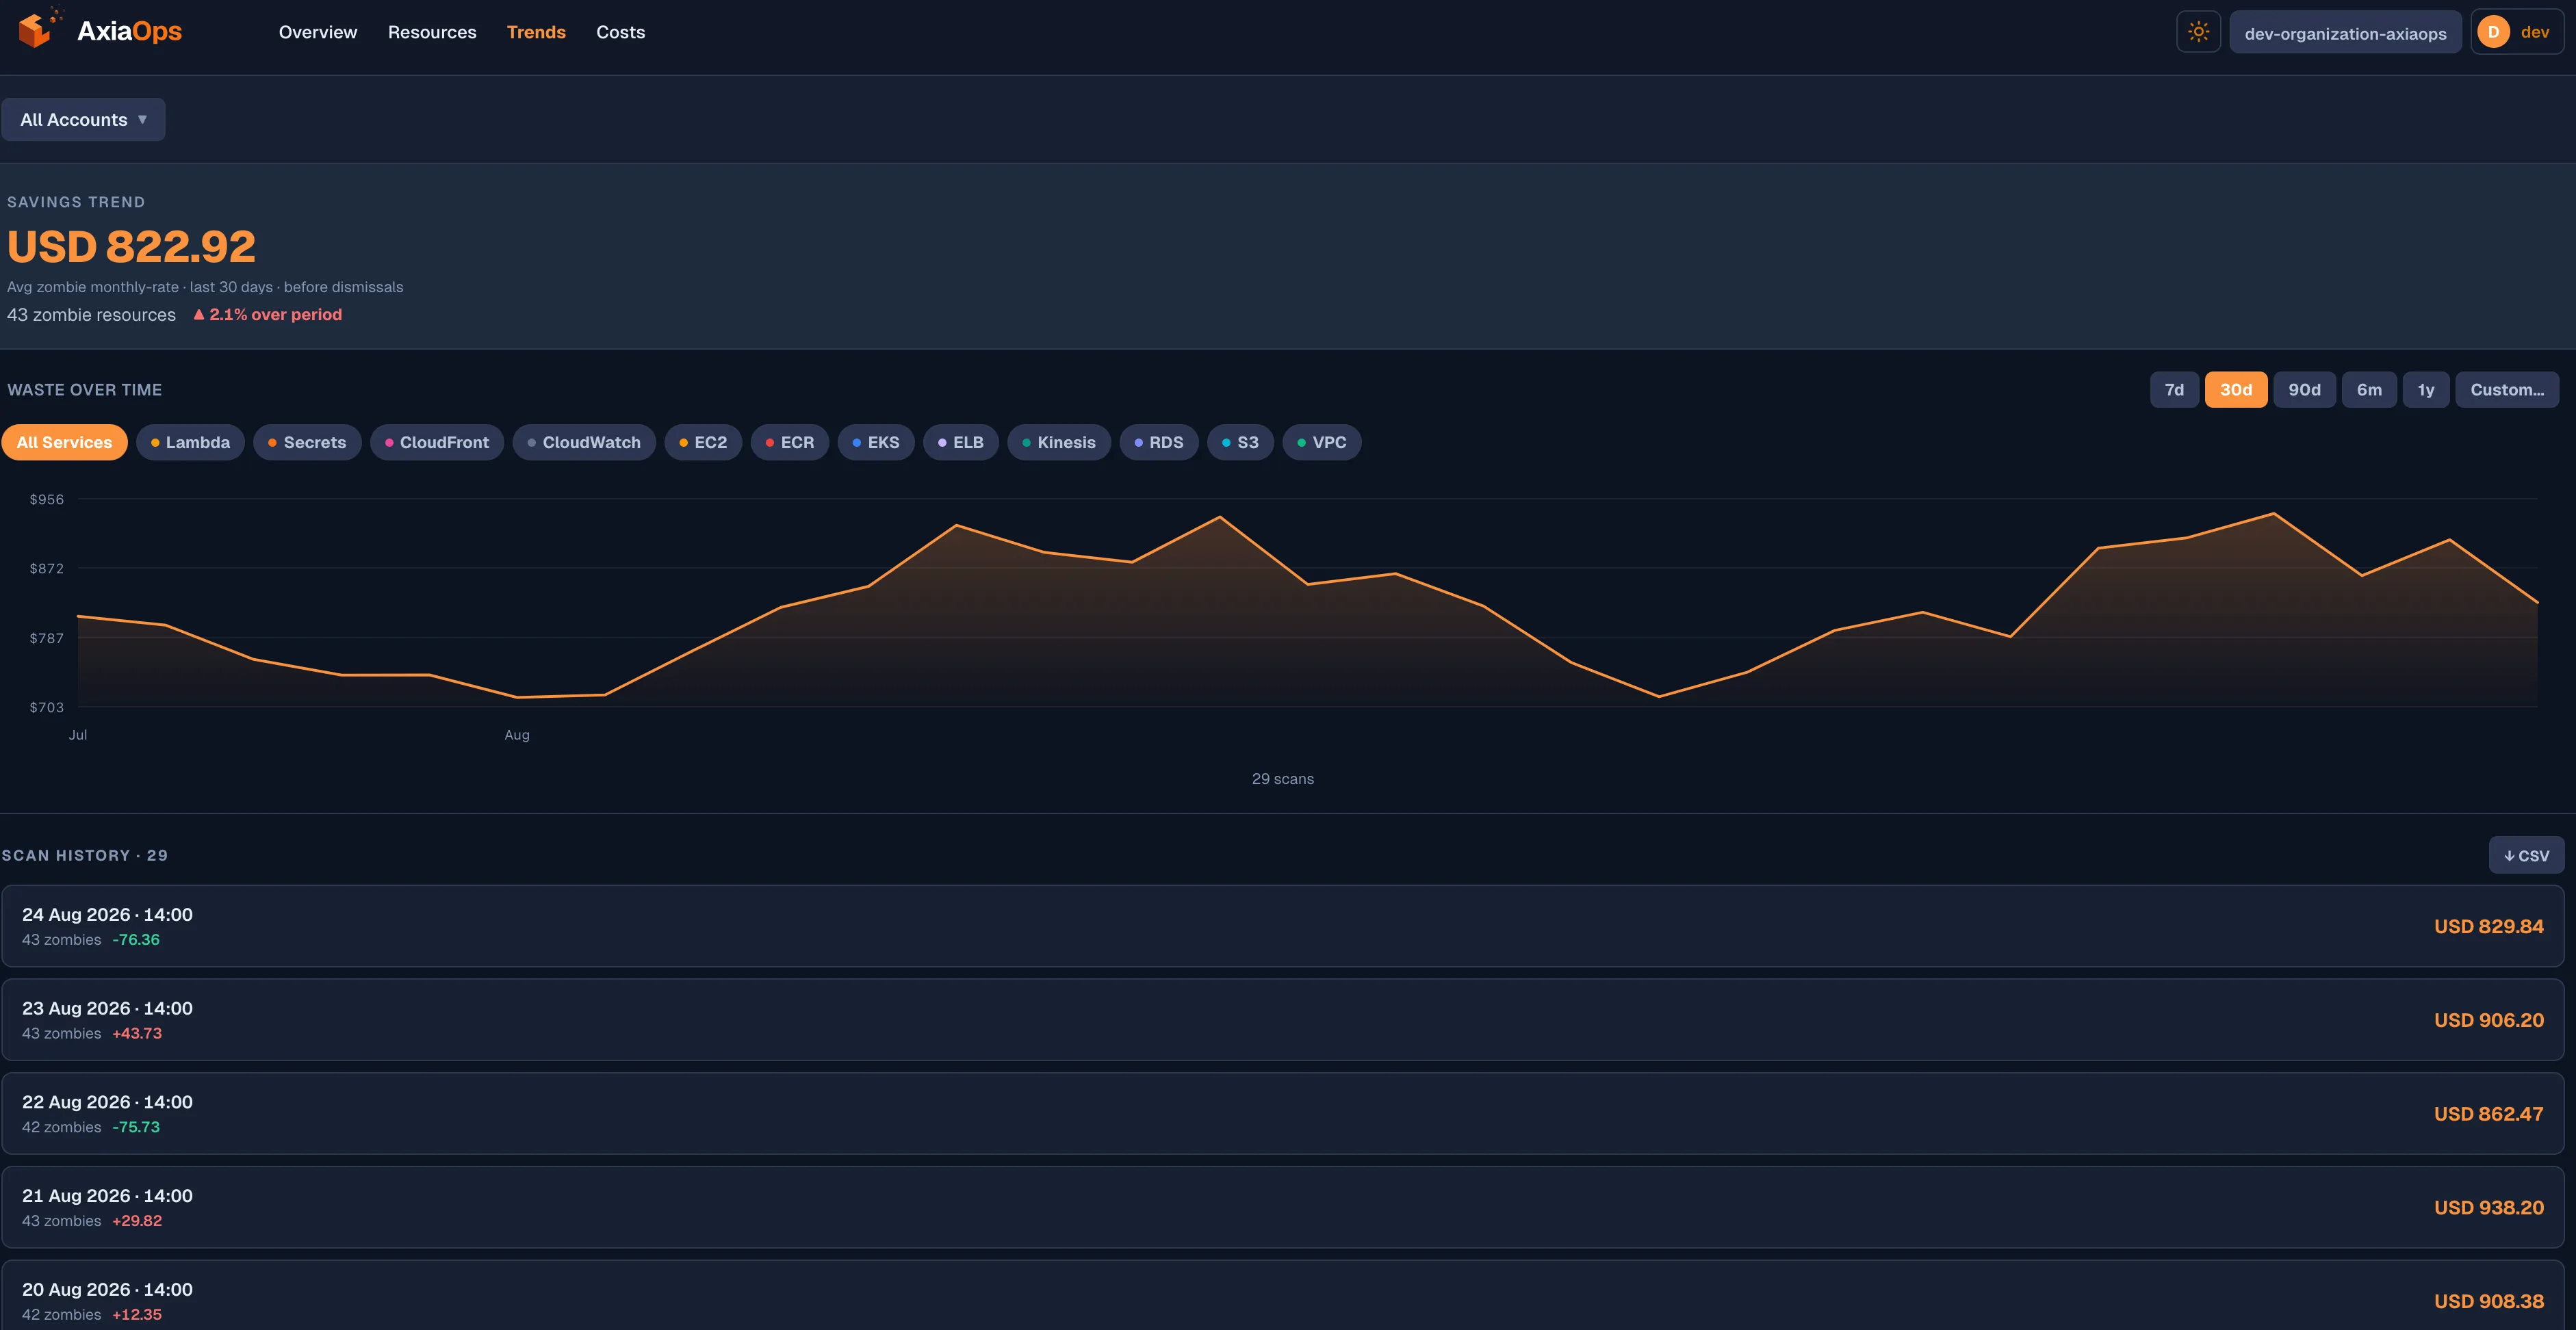
Task: Click the orange D user avatar
Action: (x=2493, y=32)
